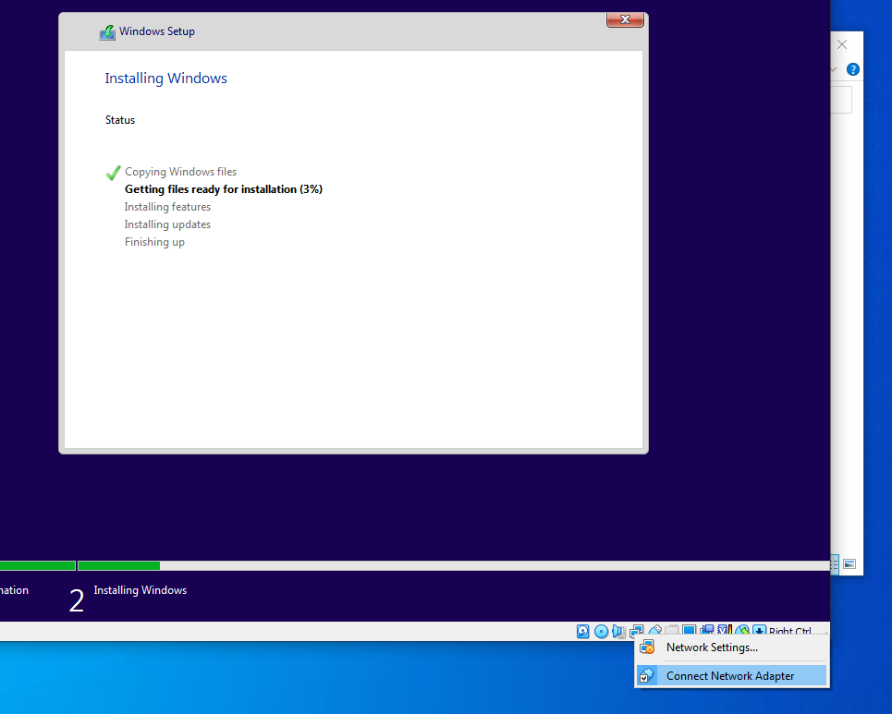Open the optical drive status icon
This screenshot has height=714, width=892.
(601, 632)
